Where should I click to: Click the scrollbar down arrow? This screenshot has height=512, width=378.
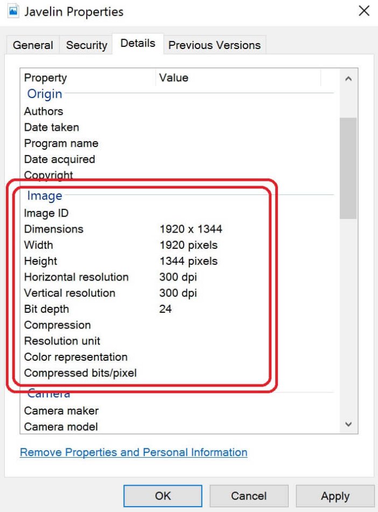click(x=349, y=425)
